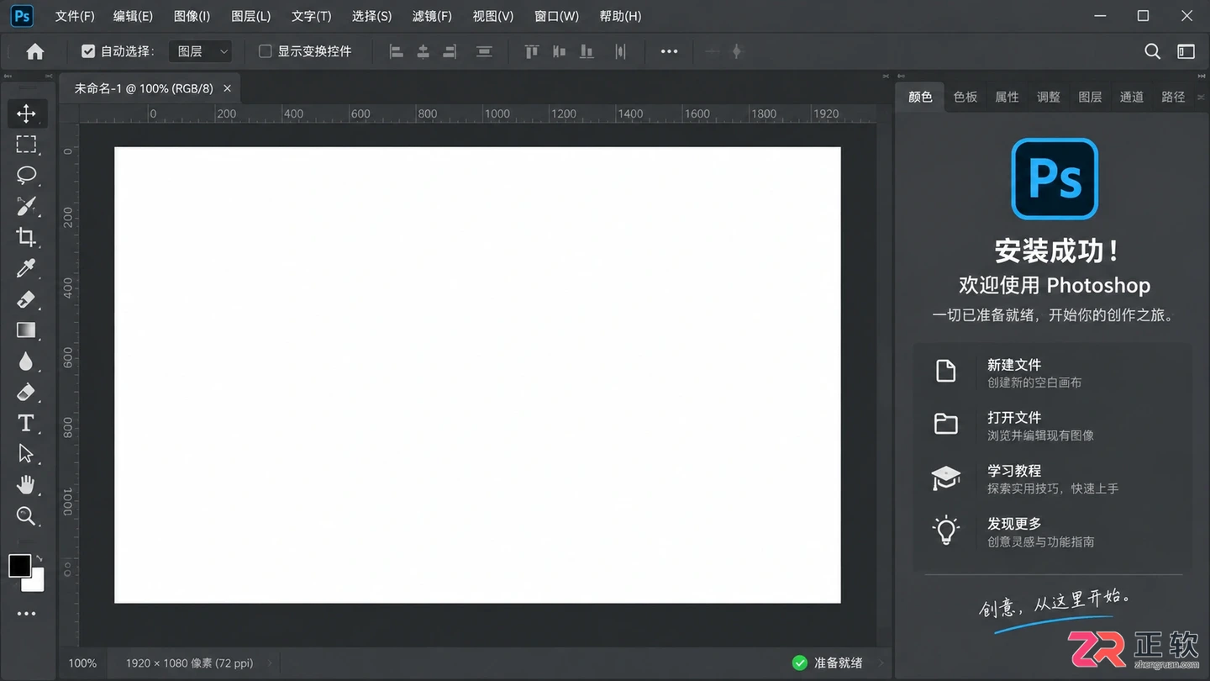Image resolution: width=1210 pixels, height=681 pixels.
Task: Click the large Ps logo in welcome panel
Action: pyautogui.click(x=1055, y=179)
